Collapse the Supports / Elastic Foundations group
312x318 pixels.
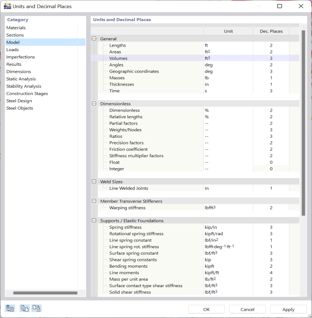pos(94,221)
